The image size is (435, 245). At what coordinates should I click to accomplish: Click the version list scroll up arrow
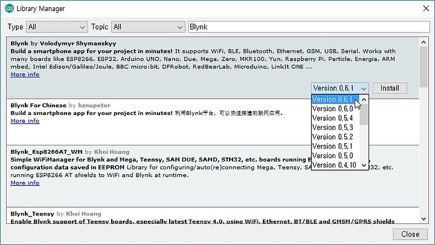pyautogui.click(x=364, y=99)
